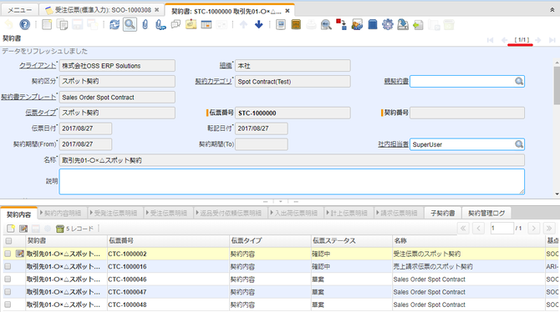Go to first page in detail pager
The width and height of the screenshot is (560, 312).
coord(463,229)
